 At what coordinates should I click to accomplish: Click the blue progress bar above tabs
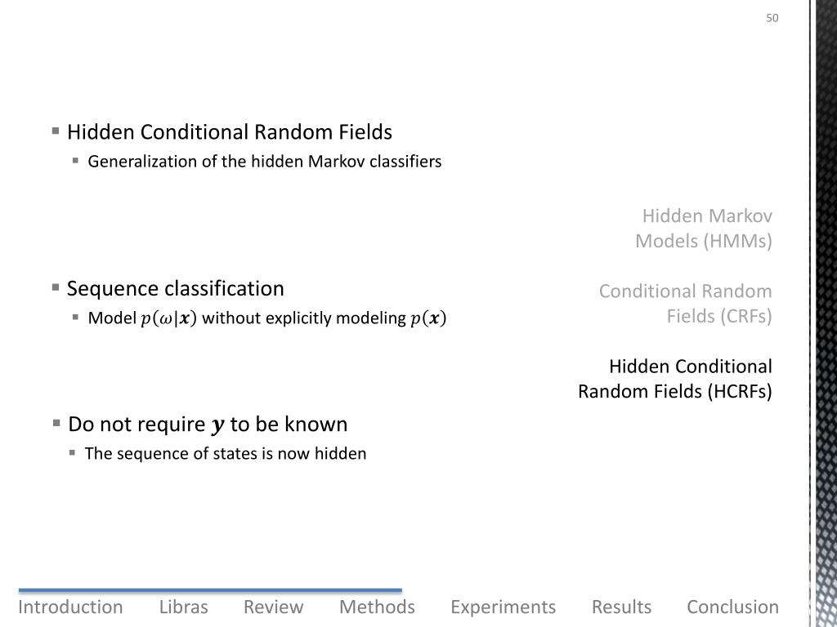(x=210, y=590)
